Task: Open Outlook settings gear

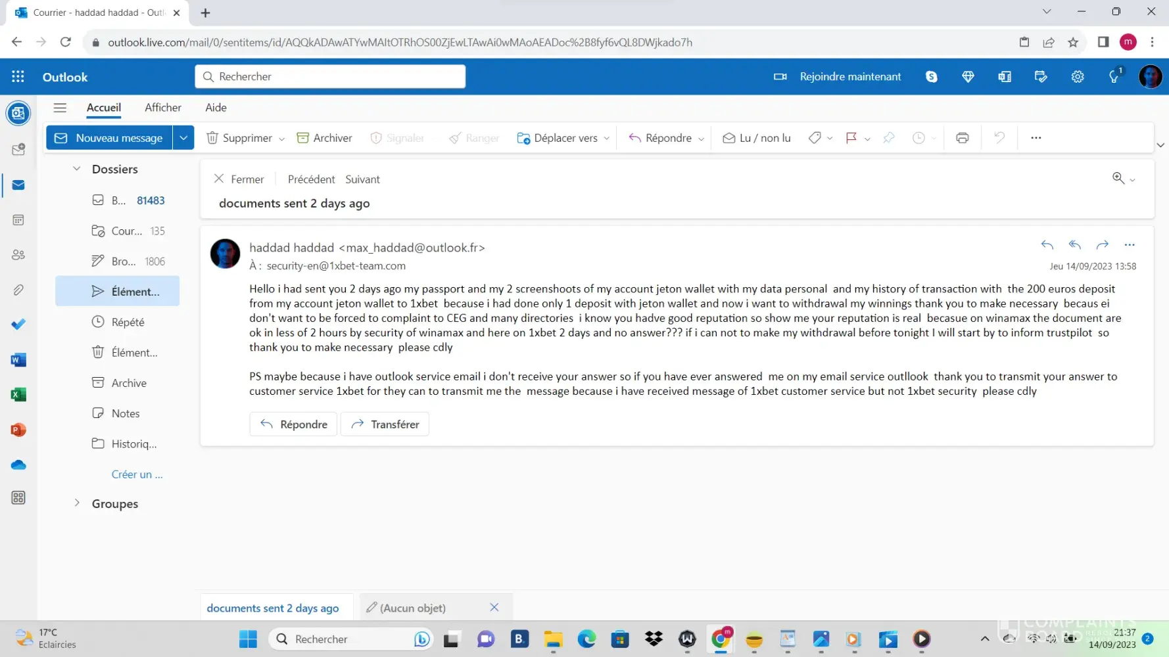Action: (1077, 77)
